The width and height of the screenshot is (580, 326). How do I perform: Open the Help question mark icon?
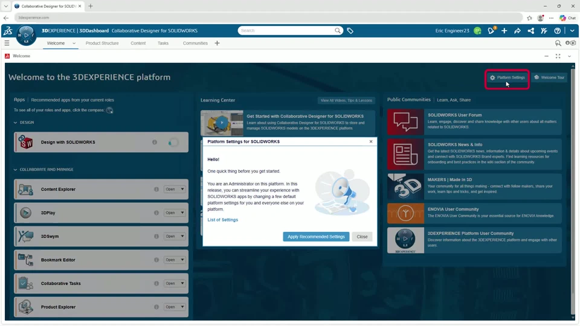(558, 31)
